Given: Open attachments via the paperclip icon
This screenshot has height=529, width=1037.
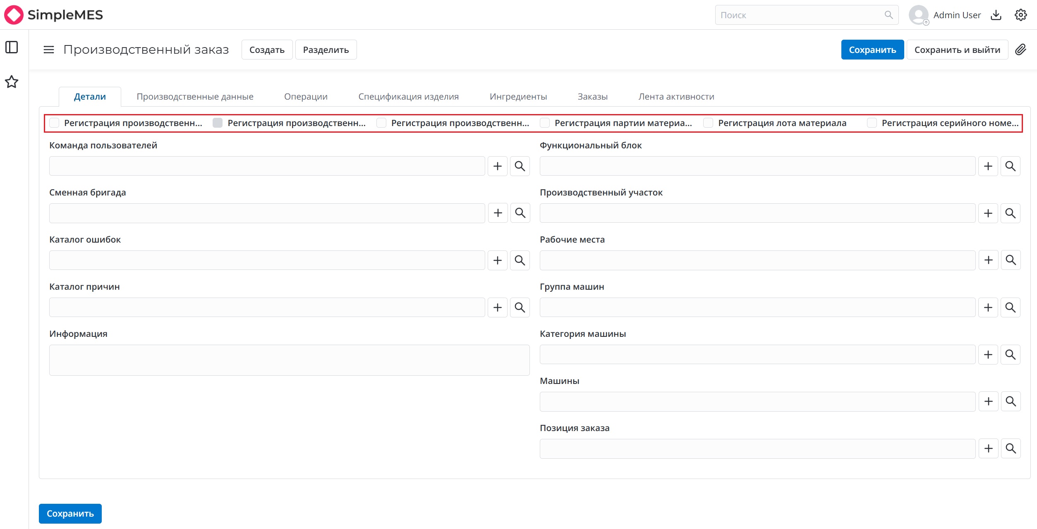Looking at the screenshot, I should 1020,50.
